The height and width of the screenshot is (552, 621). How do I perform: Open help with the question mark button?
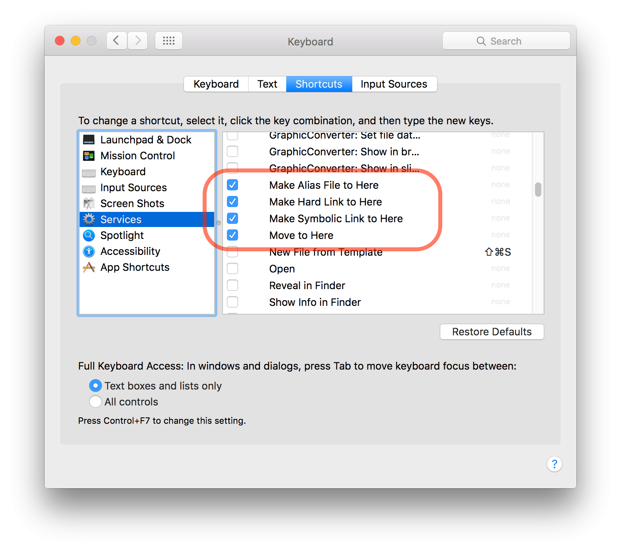pyautogui.click(x=554, y=464)
